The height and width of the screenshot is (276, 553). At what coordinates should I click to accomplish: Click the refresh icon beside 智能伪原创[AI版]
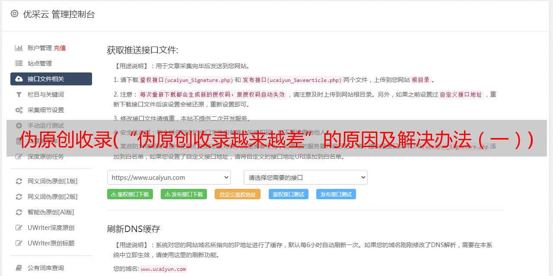tap(19, 212)
